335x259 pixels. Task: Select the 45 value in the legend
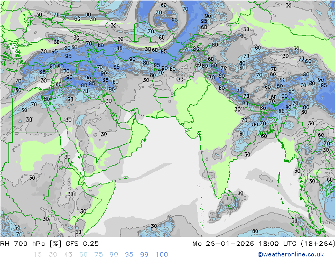(68, 255)
